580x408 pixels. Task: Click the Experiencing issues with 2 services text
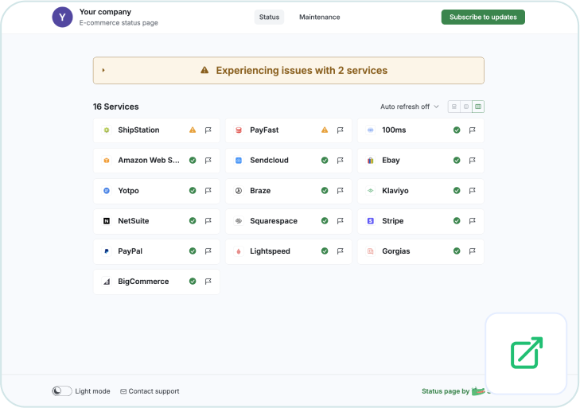pyautogui.click(x=302, y=70)
